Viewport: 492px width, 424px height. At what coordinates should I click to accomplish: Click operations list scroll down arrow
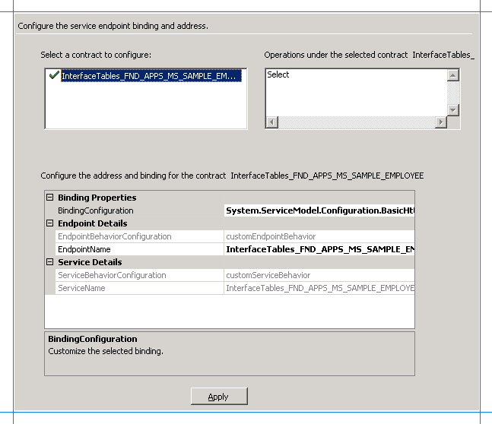pyautogui.click(x=452, y=109)
